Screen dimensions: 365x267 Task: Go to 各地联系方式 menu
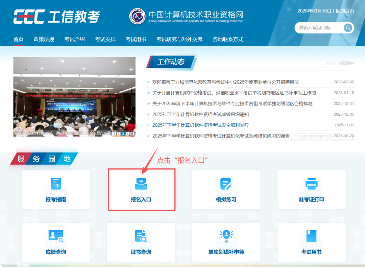[x=228, y=39]
